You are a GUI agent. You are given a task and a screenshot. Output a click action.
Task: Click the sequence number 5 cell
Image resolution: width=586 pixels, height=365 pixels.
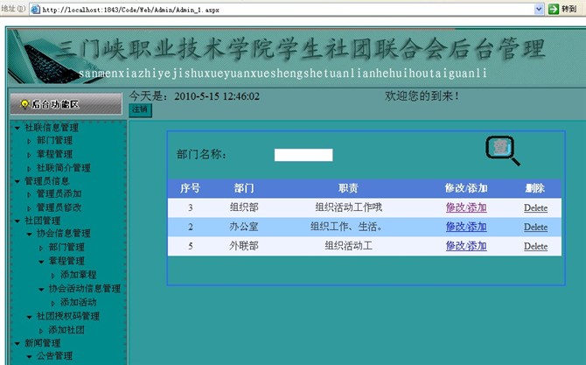[190, 246]
